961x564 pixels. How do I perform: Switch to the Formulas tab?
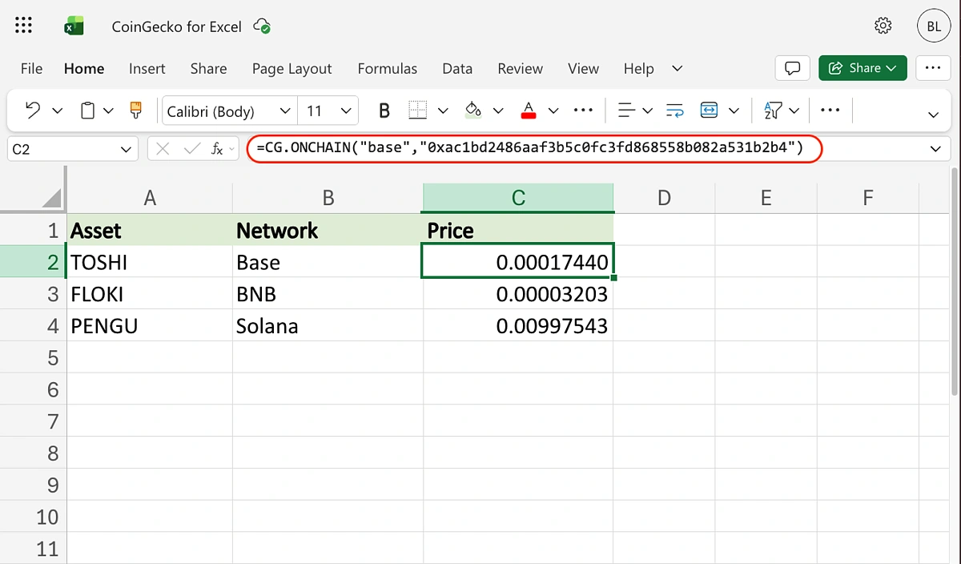click(x=388, y=69)
